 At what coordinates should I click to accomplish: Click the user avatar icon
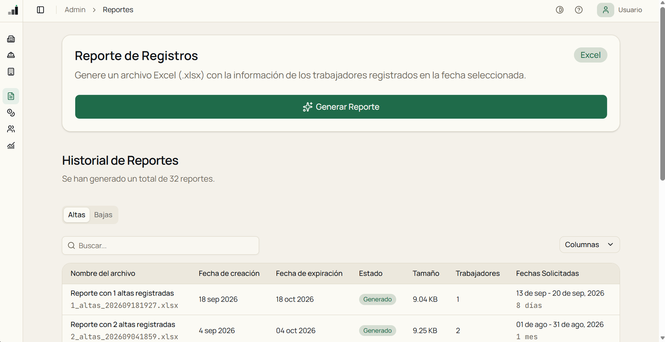tap(606, 10)
